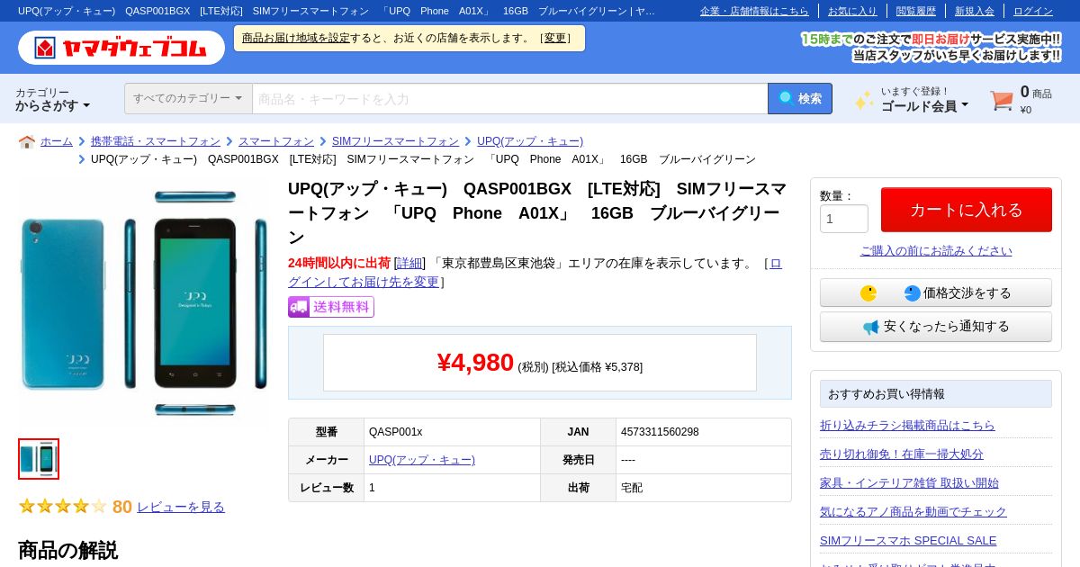The image size is (1080, 567).
Task: Open 折り込みチラシ掲載商品はこちら link
Action: coord(907,425)
